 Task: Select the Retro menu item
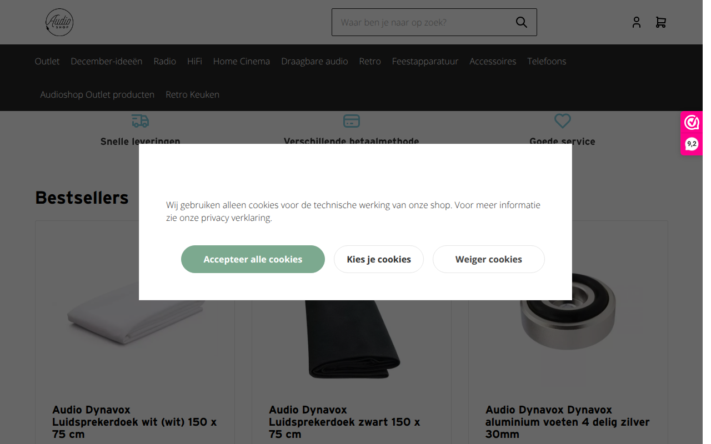[x=370, y=61]
